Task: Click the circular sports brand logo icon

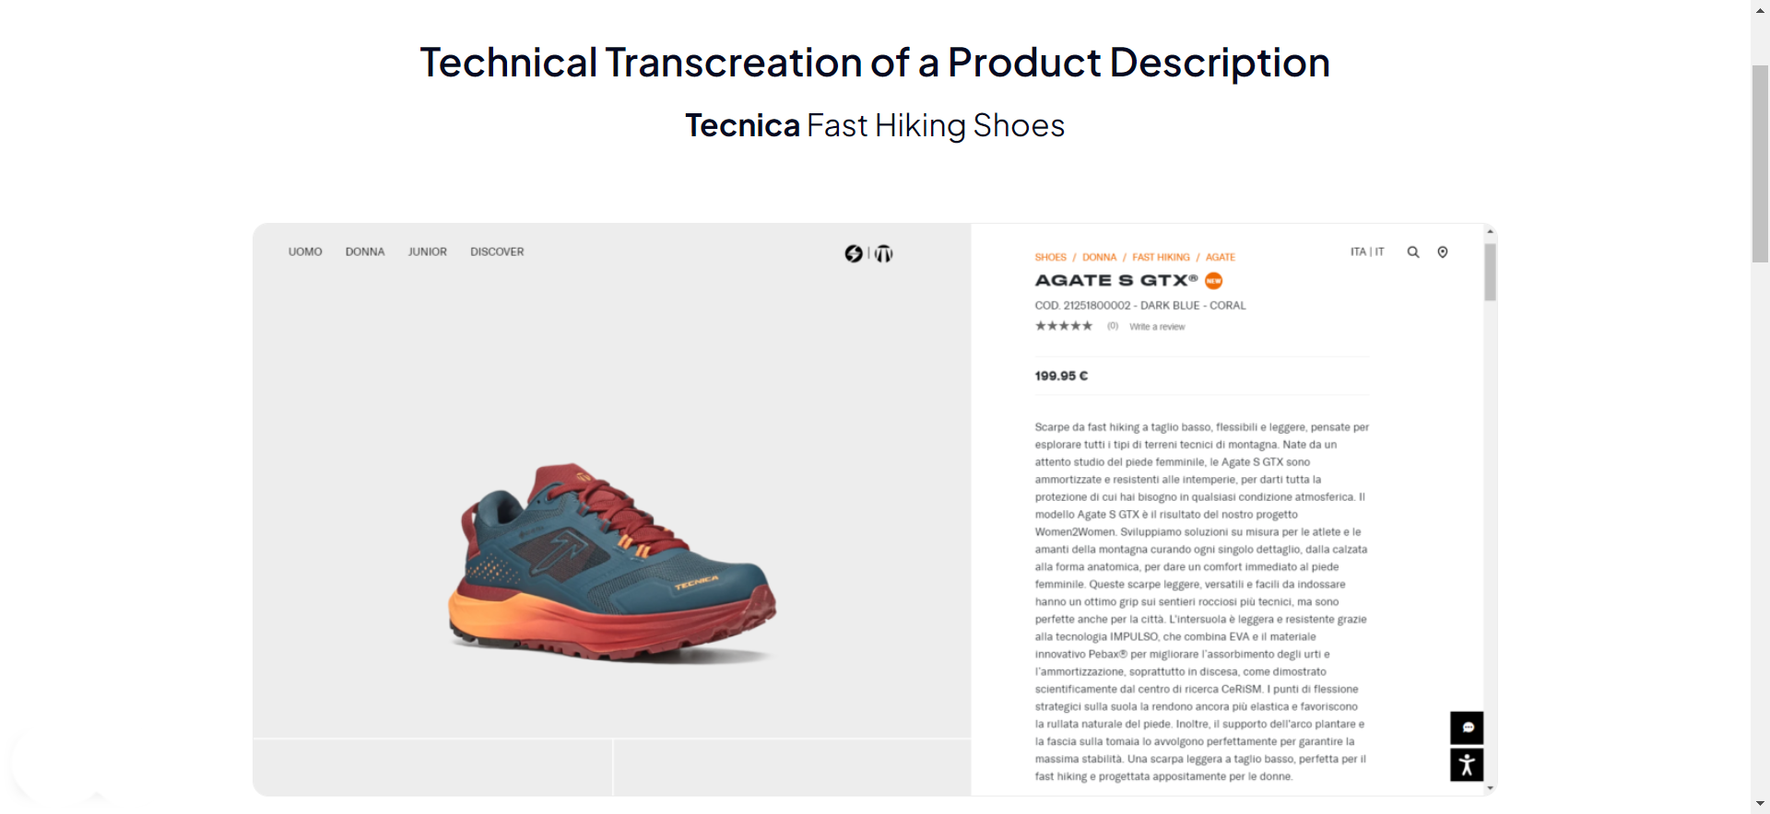Action: 883,252
